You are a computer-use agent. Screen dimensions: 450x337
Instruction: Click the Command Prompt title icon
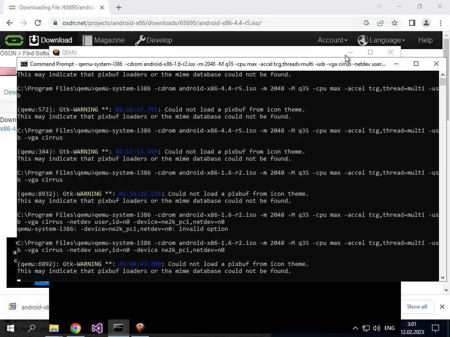(24, 64)
